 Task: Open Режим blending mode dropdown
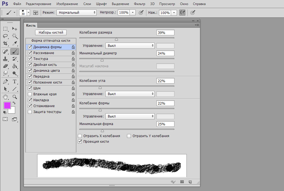76,12
